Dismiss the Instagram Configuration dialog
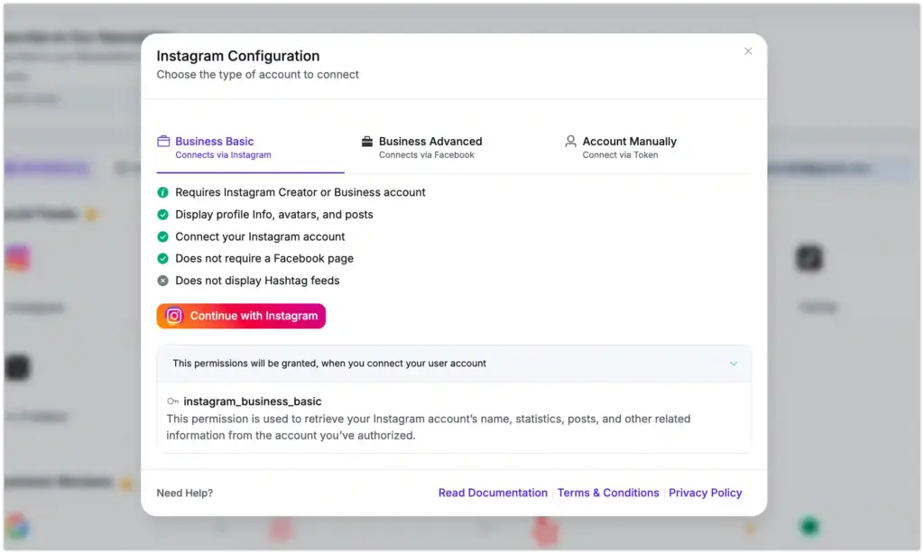The image size is (924, 554). [x=748, y=51]
